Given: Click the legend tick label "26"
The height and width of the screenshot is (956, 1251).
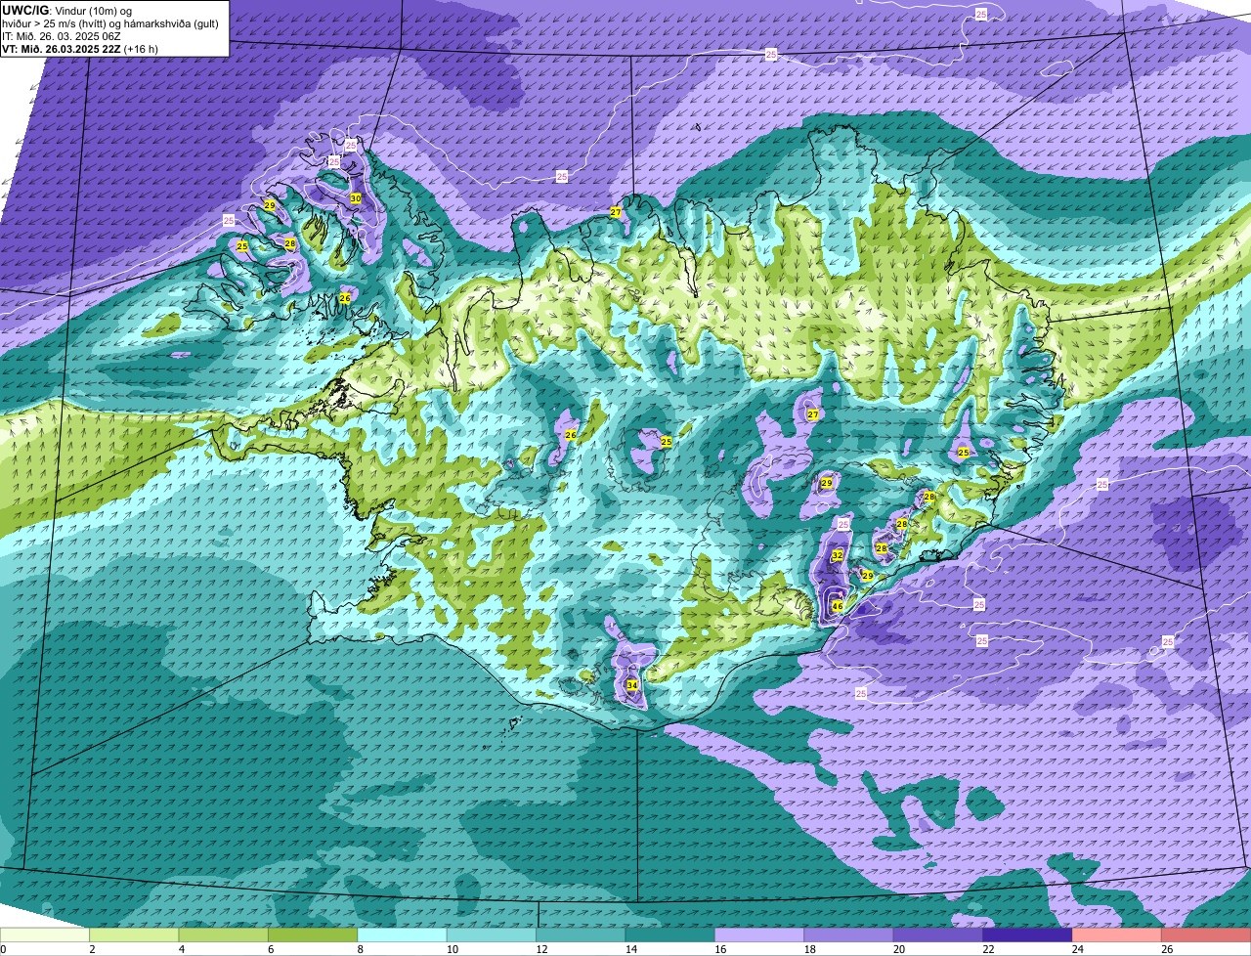Looking at the screenshot, I should pos(1165,949).
